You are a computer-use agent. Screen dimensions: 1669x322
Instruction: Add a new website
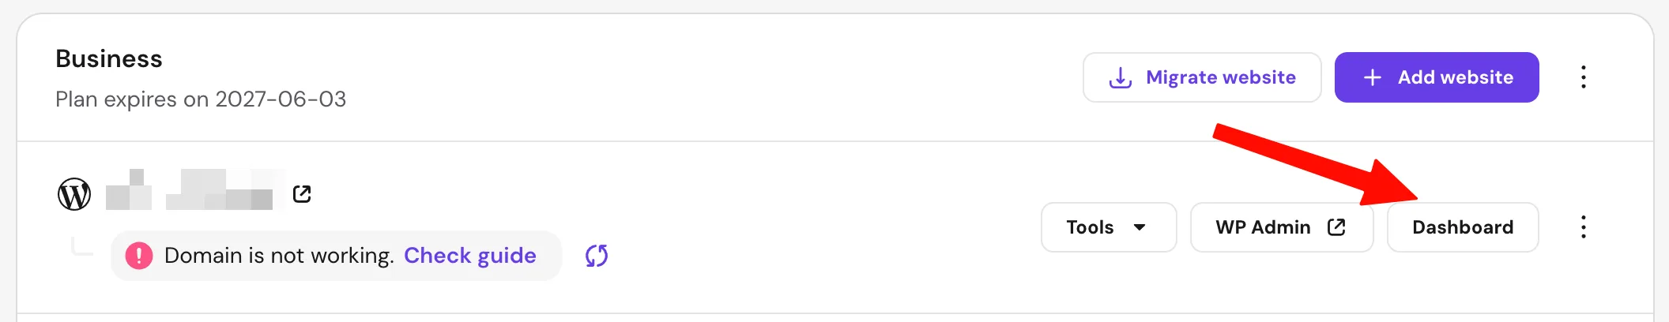coord(1437,77)
